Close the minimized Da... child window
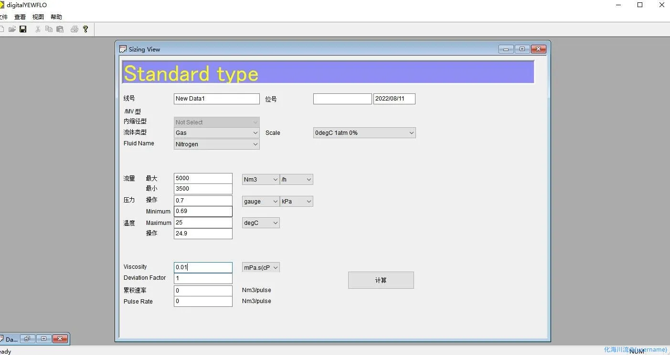670x355 pixels. 60,339
